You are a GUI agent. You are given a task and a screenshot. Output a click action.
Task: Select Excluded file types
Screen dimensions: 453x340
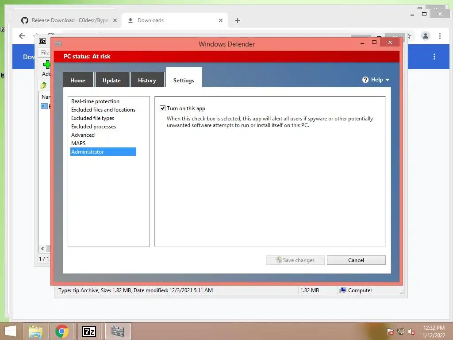pos(92,118)
